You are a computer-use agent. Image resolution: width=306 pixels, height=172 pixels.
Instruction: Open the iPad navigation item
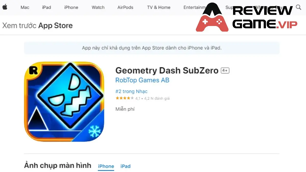coord(46,7)
